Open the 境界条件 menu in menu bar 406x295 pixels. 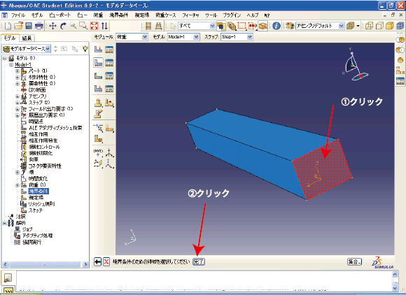click(x=119, y=15)
